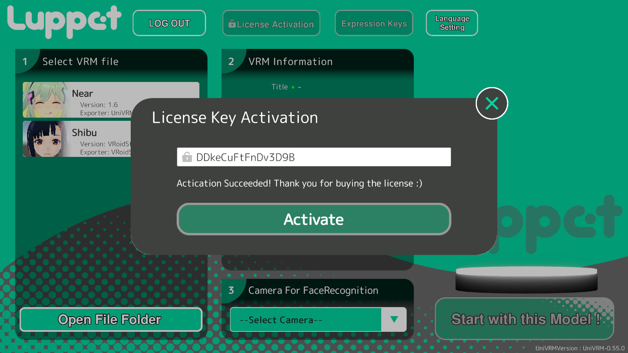Open the Select Camera dropdown
Screen dimensions: 628x353
click(318, 320)
